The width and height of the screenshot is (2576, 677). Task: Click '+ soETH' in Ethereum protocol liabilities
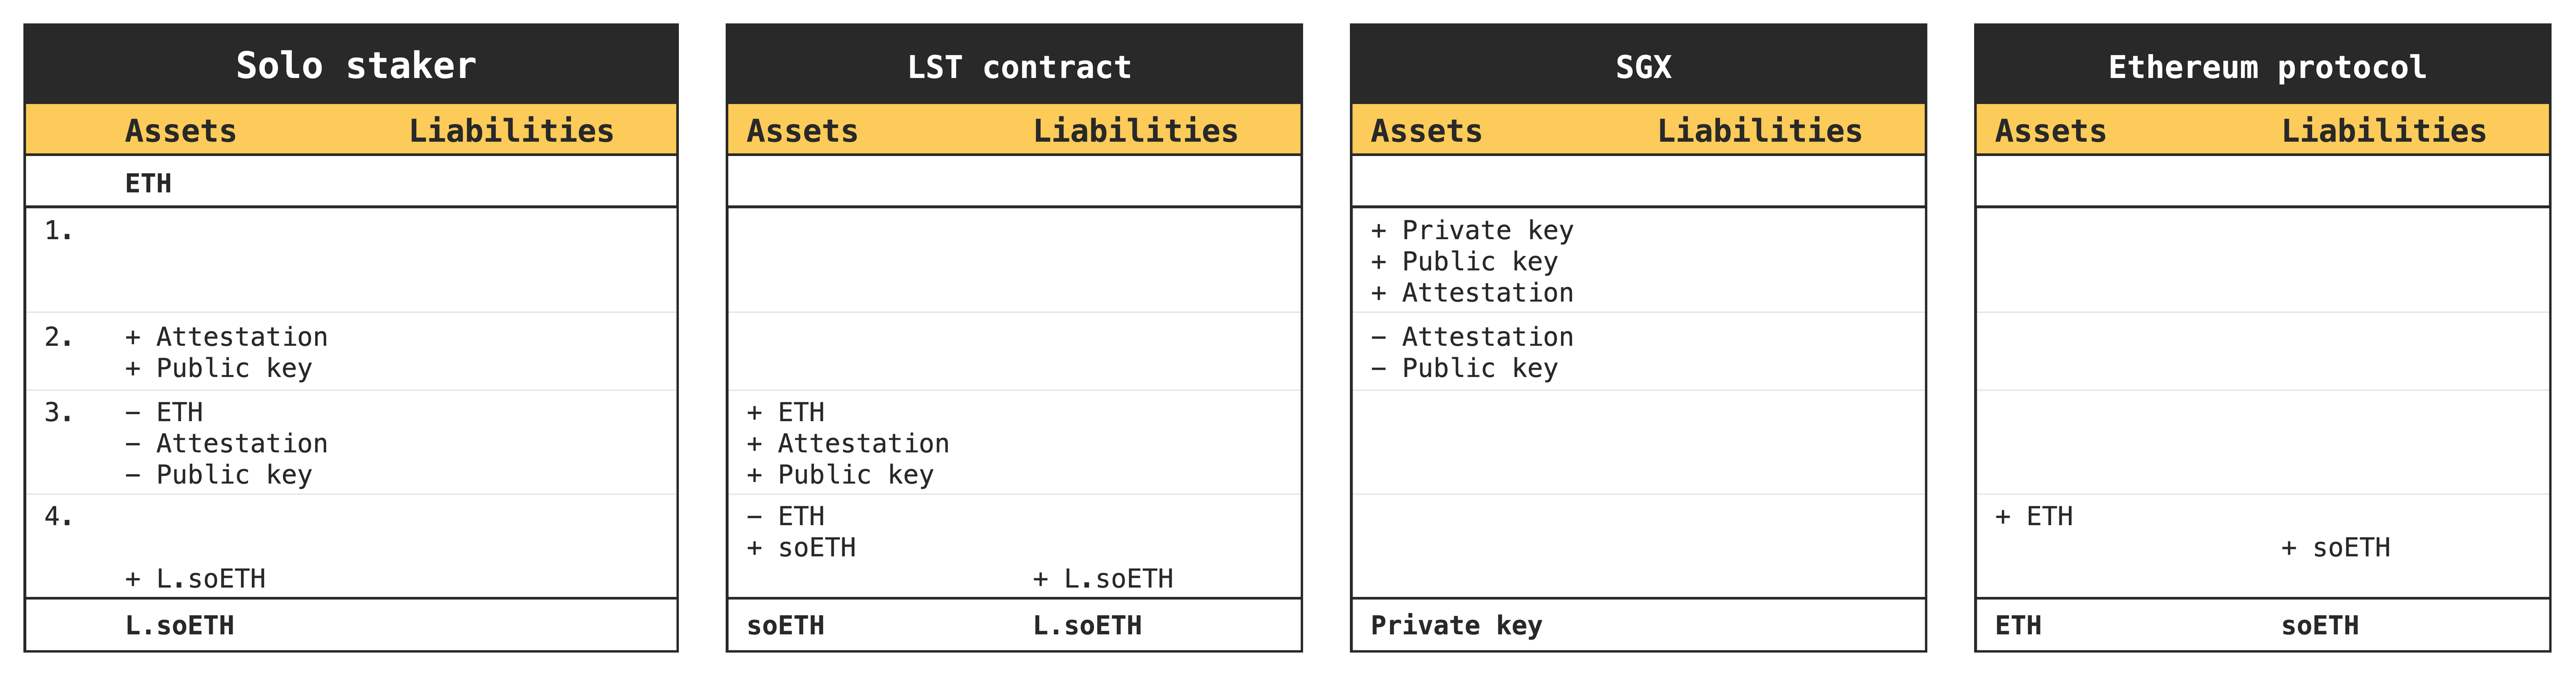(x=2335, y=548)
